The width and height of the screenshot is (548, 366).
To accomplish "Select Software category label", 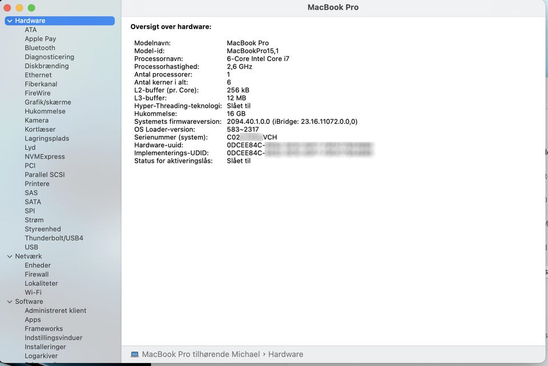I will (29, 301).
